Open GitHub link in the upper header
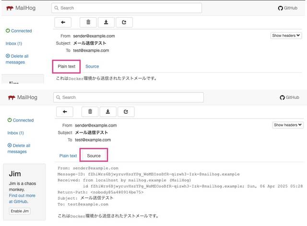This screenshot has height=226, width=307. click(x=288, y=8)
